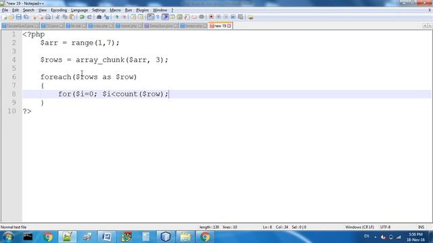Click the 'foreach($rows as $row)' line
Viewport: 433px width, 243px height.
[89, 77]
